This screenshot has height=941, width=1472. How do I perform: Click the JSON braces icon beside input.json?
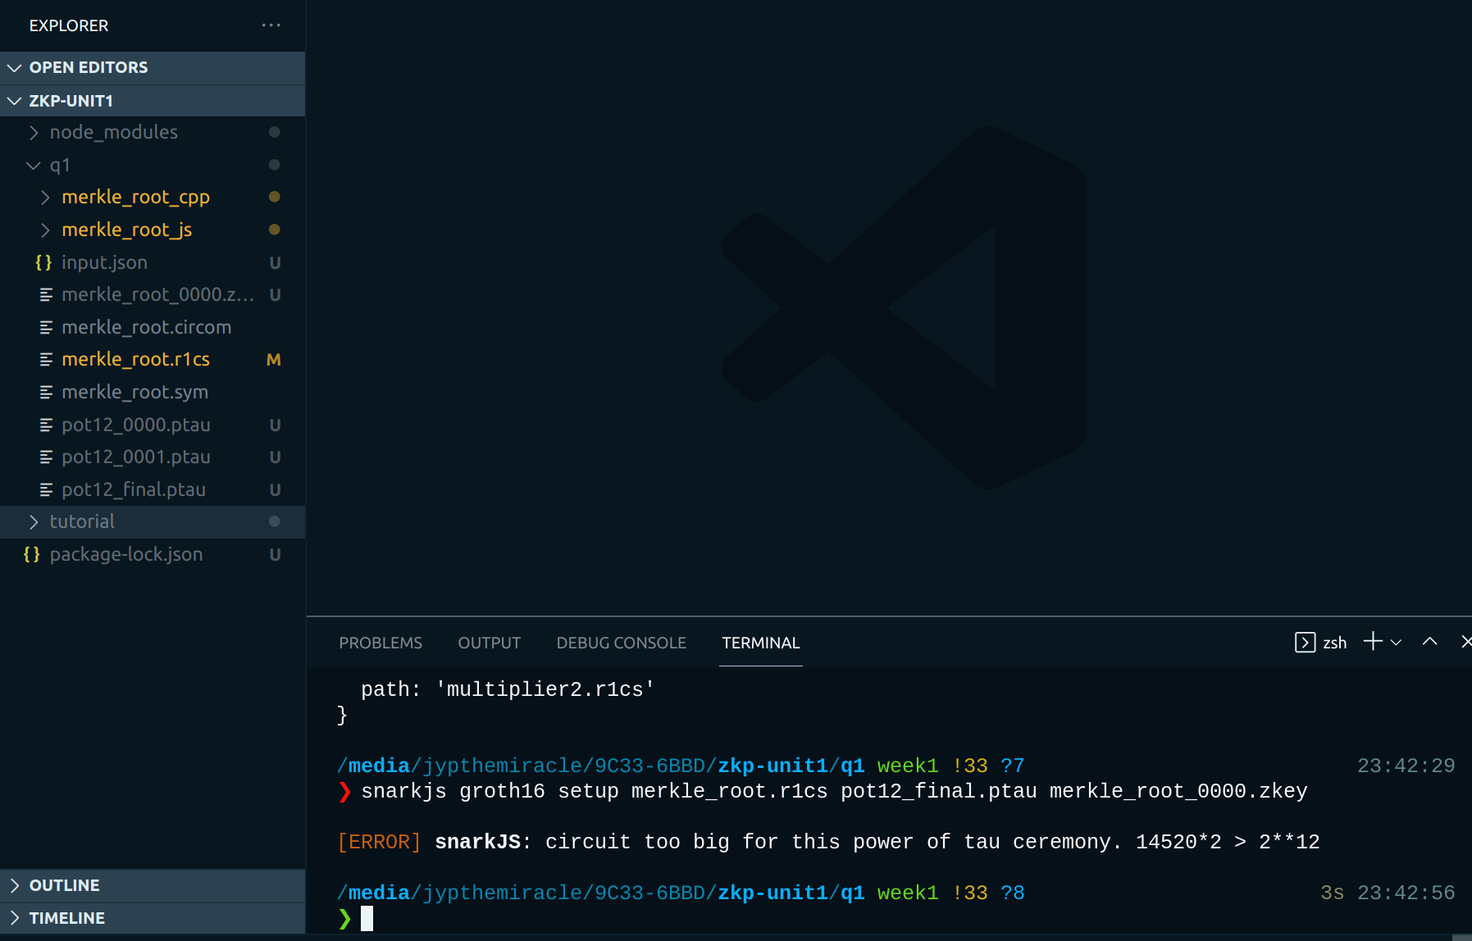click(x=43, y=262)
